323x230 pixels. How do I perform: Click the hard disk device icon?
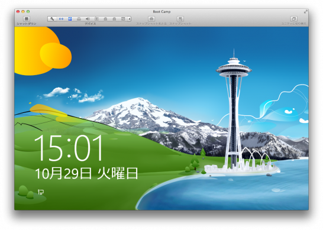click(x=79, y=19)
